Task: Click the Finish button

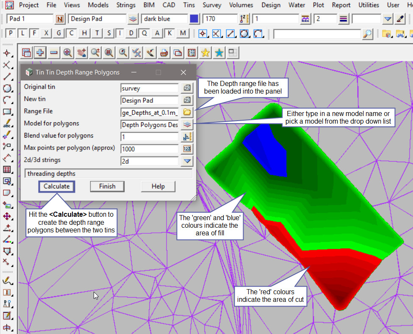Action: tap(107, 186)
